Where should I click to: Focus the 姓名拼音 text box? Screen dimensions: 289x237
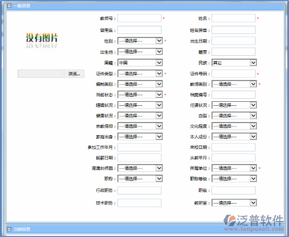(x=233, y=30)
